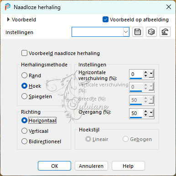Select the Spiegelen radio option

[x=24, y=96]
